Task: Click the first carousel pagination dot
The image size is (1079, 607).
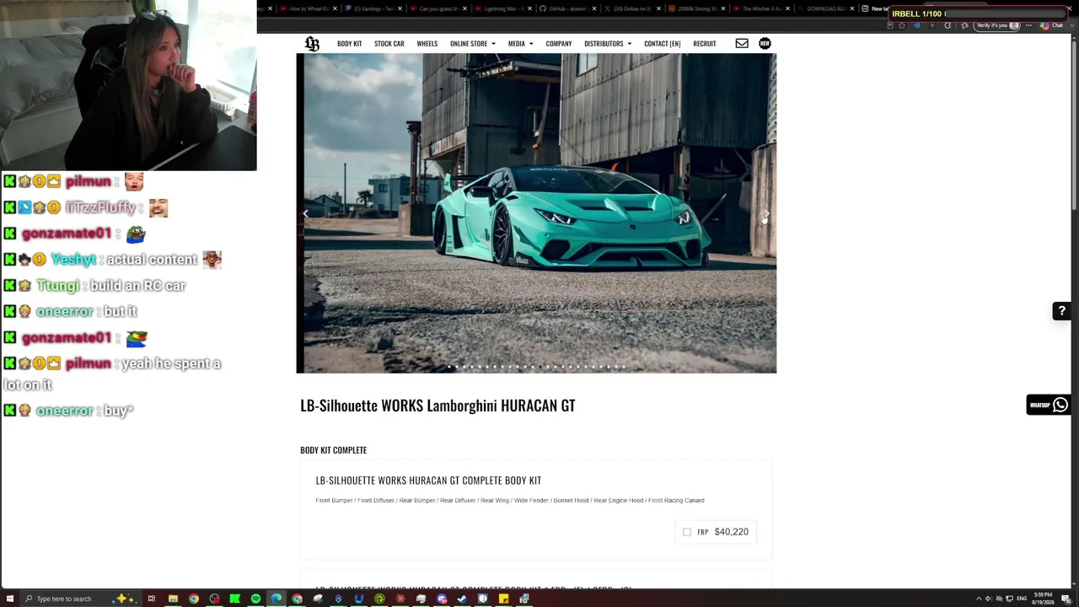Action: [450, 367]
